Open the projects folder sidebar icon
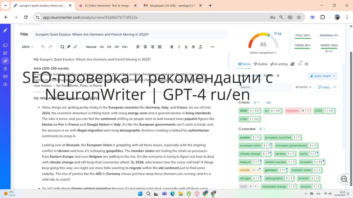This screenshot has height=198, width=353. (x=5, y=45)
